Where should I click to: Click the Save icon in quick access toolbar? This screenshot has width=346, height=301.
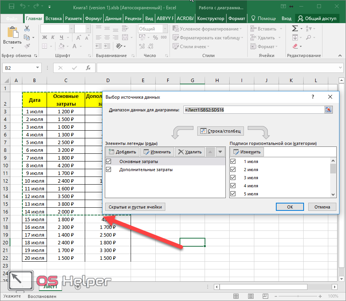(11, 7)
